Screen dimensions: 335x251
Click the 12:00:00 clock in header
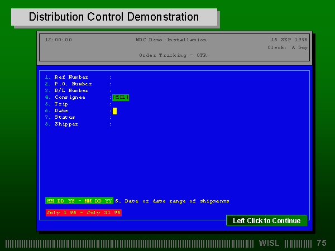point(59,40)
